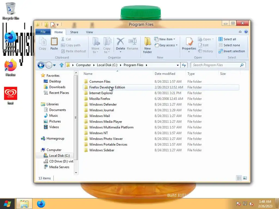Sort by Size column header

pos(229,73)
